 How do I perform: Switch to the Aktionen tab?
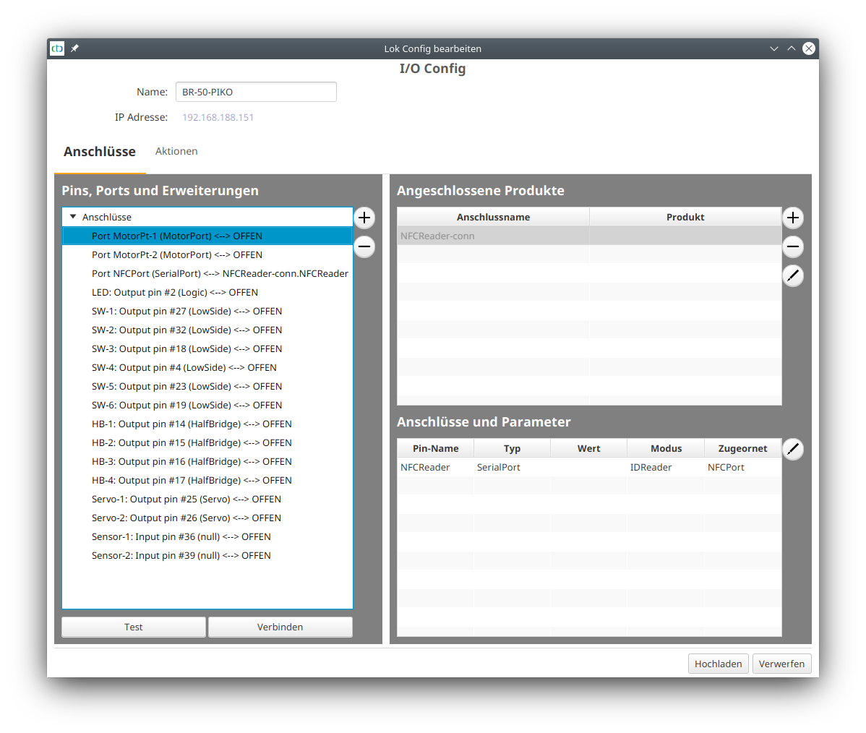pyautogui.click(x=176, y=151)
